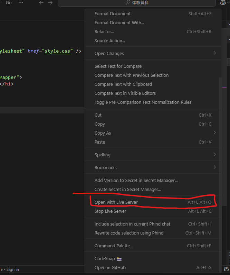The width and height of the screenshot is (230, 275).
Task: Select Copy from the context menu
Action: click(153, 124)
